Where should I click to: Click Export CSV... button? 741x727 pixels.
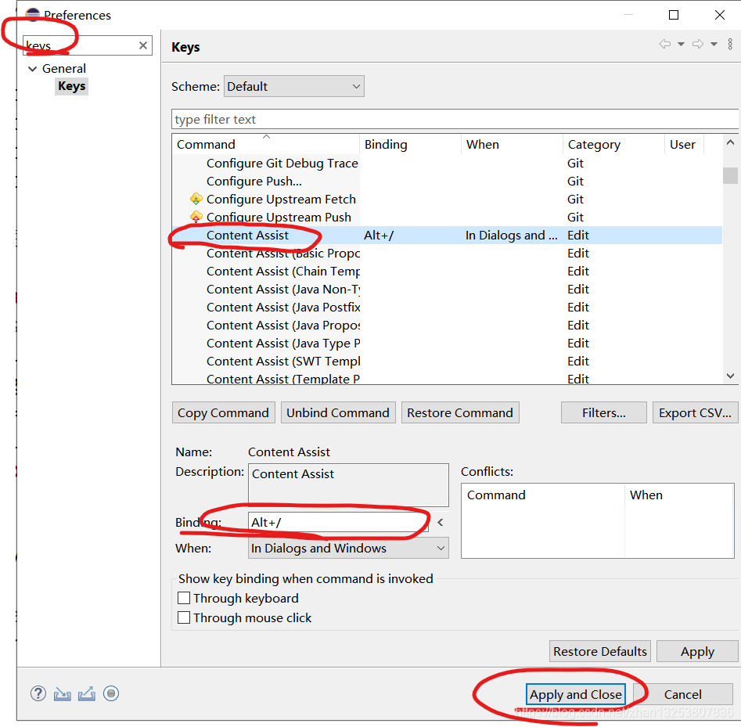[695, 412]
